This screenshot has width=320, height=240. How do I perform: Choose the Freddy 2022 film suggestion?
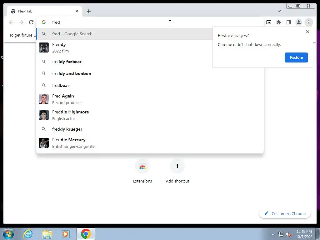click(124, 47)
